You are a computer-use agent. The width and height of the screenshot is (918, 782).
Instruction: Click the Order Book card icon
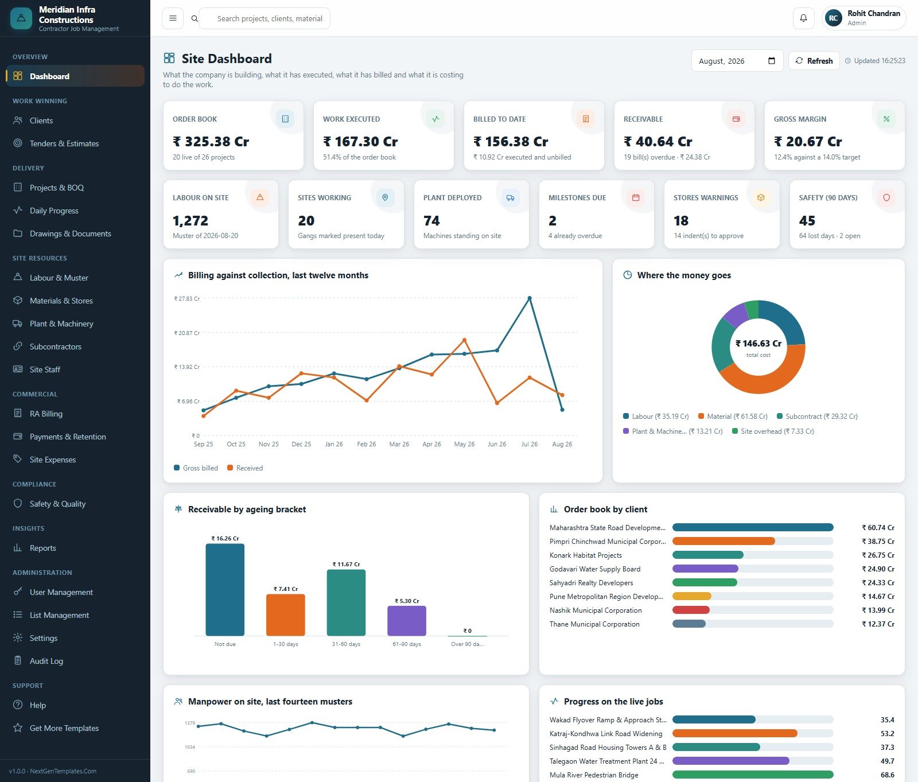pos(285,119)
